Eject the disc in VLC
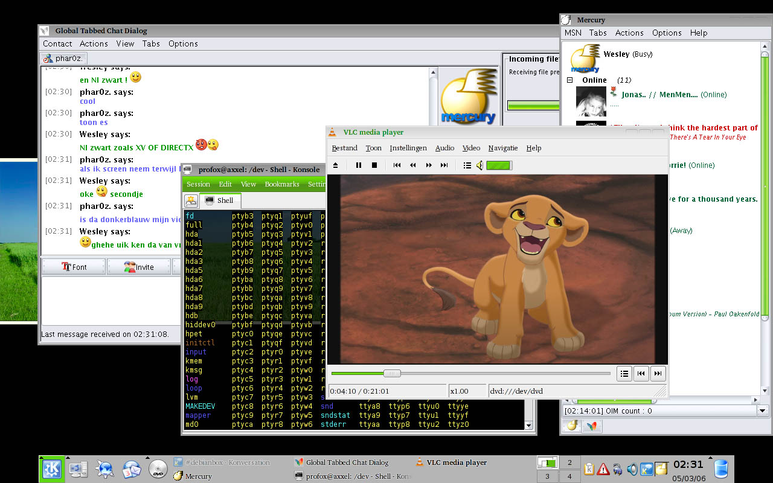773x483 pixels. pos(336,165)
